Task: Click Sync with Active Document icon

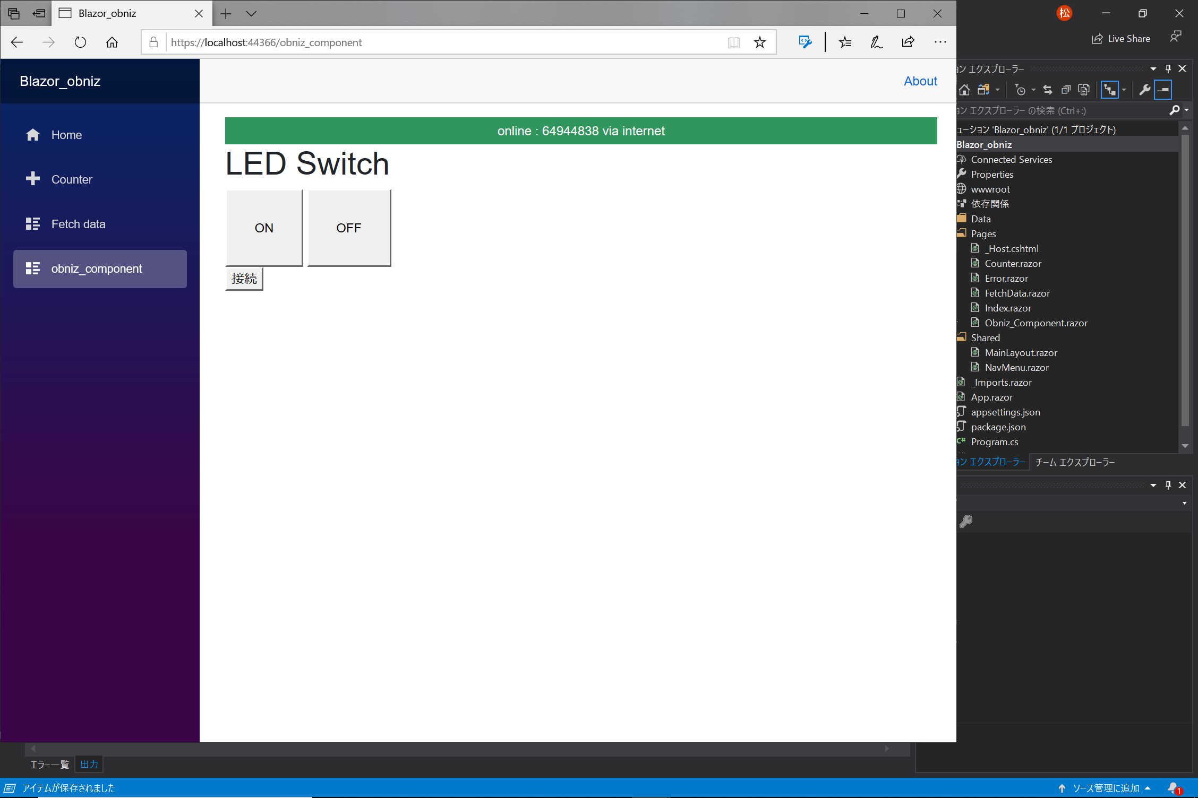Action: (x=1047, y=90)
